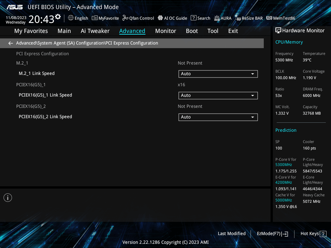
Task: Click the 1.350 V @L6 value
Action: [x=286, y=207]
